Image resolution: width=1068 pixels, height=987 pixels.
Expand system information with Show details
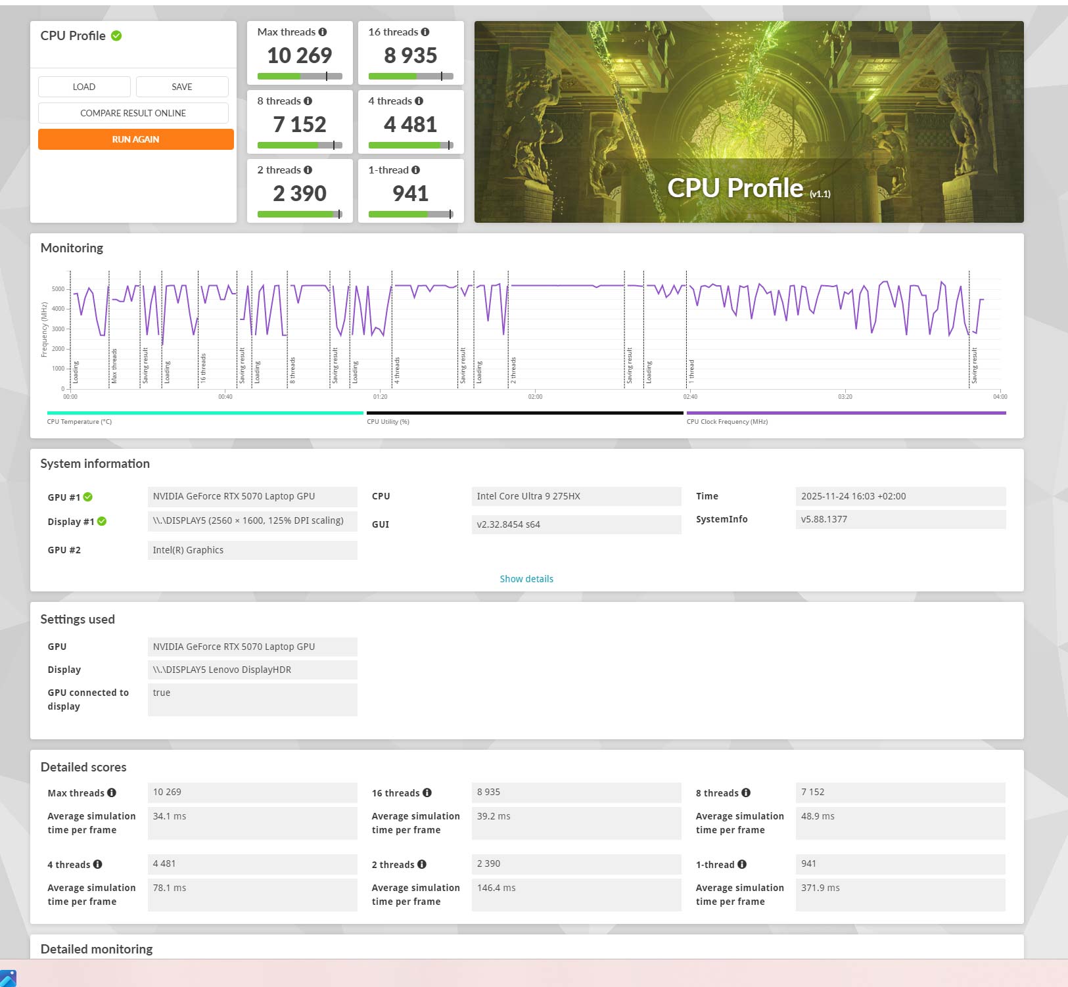(x=526, y=579)
